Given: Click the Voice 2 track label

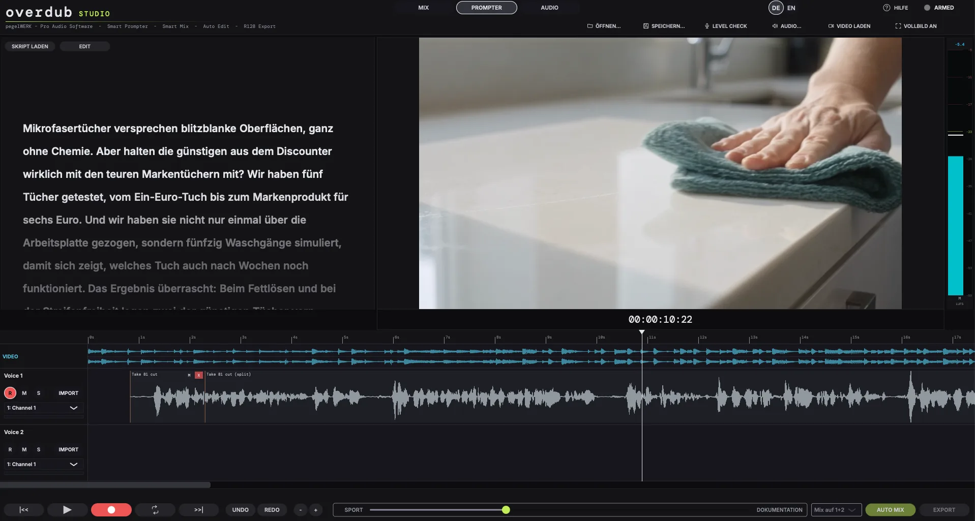Looking at the screenshot, I should coord(14,432).
